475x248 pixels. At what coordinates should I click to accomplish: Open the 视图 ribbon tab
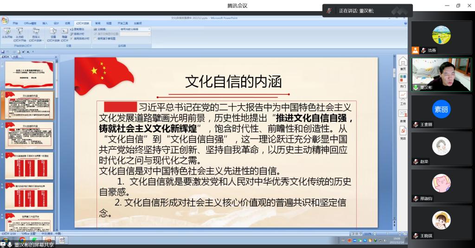109,23
